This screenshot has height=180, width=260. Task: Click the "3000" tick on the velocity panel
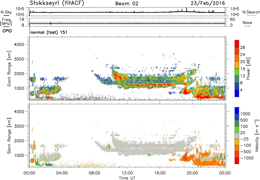point(19,126)
